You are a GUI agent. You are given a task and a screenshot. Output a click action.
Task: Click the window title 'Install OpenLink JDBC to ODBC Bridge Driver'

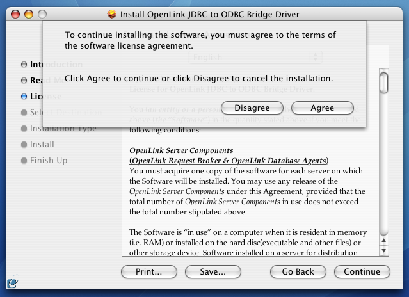point(210,14)
